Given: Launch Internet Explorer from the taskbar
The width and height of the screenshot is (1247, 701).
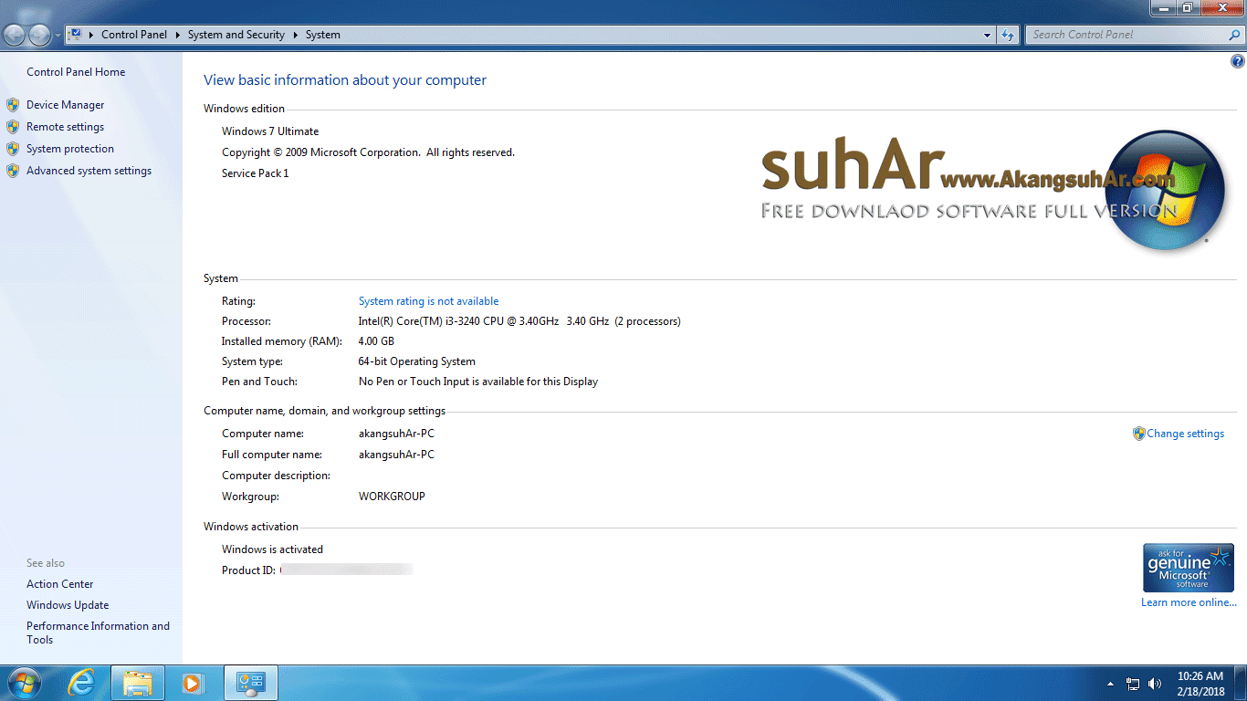Looking at the screenshot, I should click(x=82, y=683).
